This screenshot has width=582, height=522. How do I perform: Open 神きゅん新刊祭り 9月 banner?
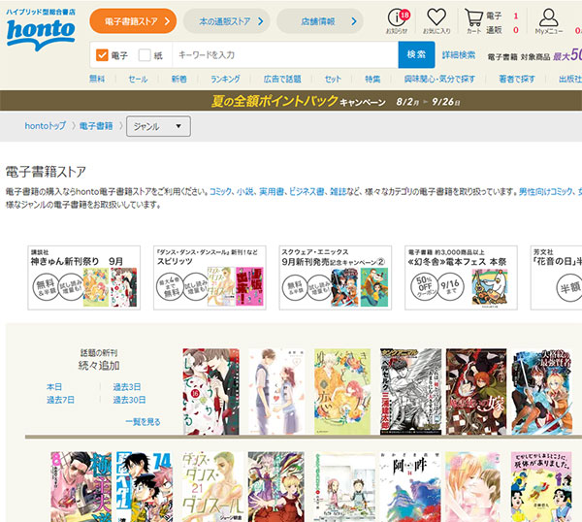point(83,277)
